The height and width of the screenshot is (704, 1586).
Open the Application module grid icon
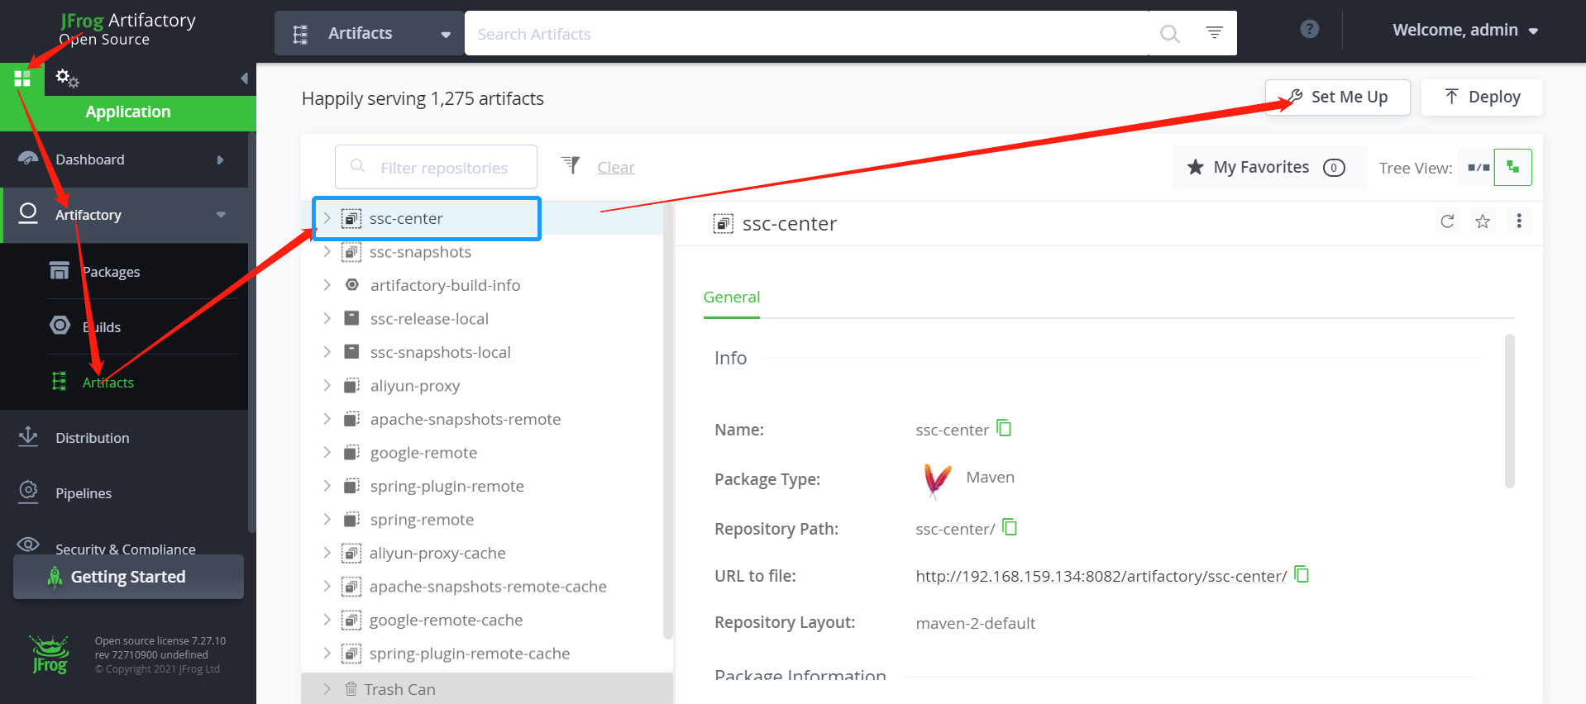click(22, 78)
